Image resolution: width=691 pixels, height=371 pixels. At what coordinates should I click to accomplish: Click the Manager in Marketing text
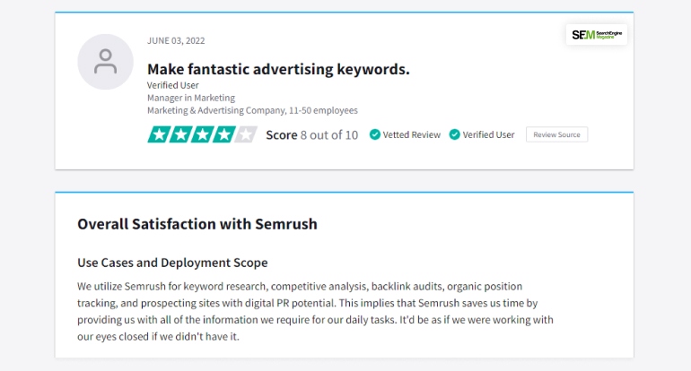tap(191, 98)
